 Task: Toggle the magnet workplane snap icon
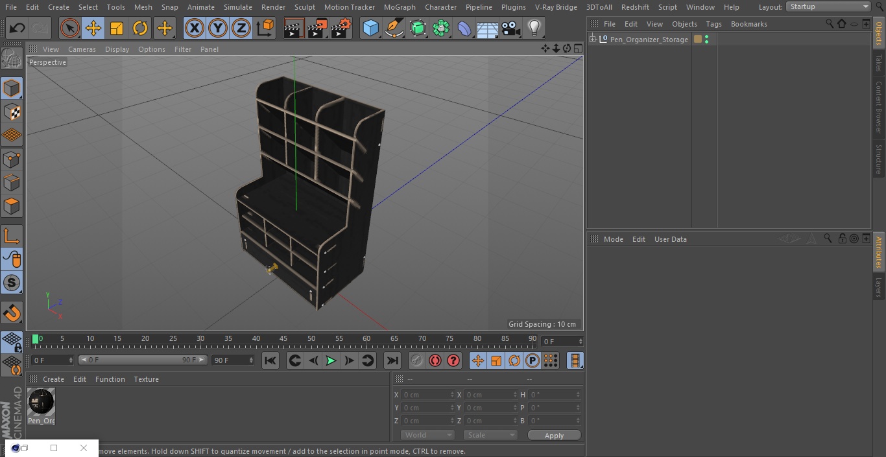12,313
